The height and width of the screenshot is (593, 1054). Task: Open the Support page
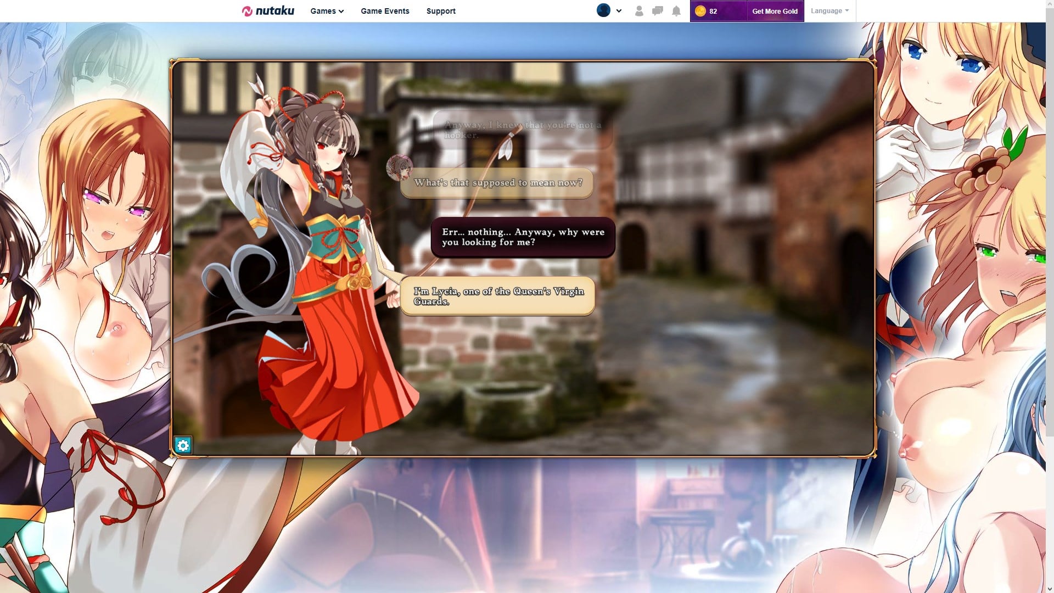click(x=441, y=11)
